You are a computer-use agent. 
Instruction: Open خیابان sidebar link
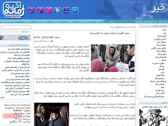point(162,66)
